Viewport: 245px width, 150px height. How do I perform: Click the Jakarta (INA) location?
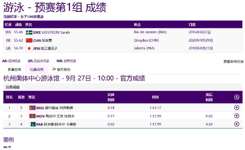144,48
